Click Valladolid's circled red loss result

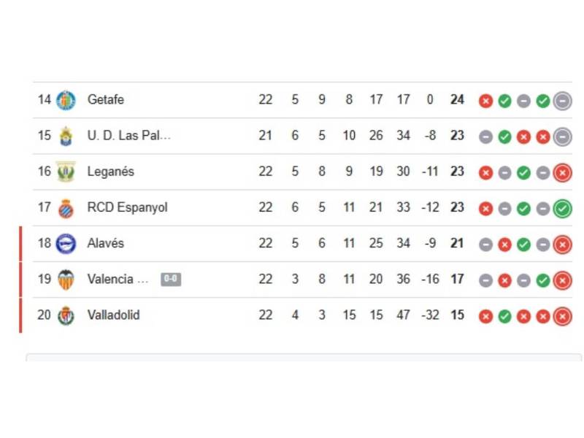[x=561, y=316]
